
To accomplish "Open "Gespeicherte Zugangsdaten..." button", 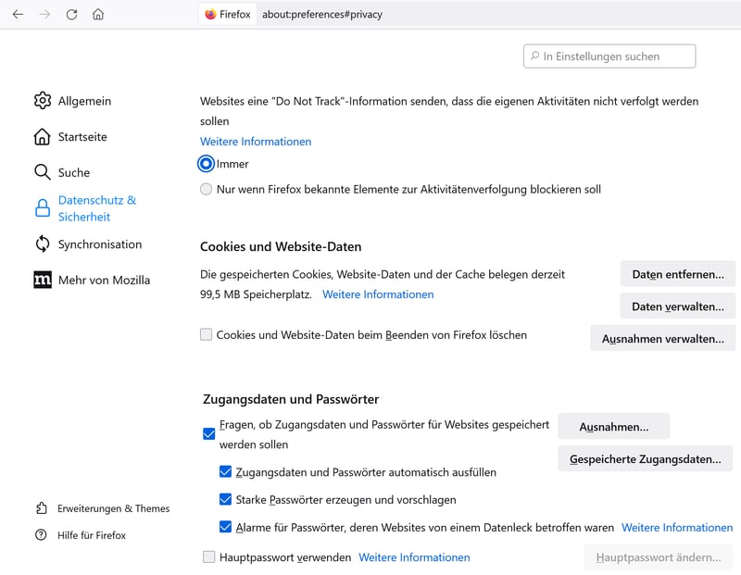I will (645, 458).
